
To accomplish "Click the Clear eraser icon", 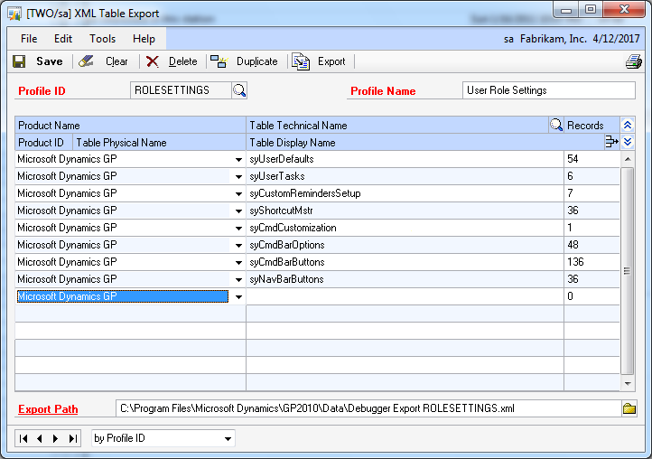I will coord(86,61).
